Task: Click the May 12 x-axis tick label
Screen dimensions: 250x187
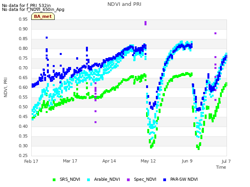Action: [x=148, y=161]
